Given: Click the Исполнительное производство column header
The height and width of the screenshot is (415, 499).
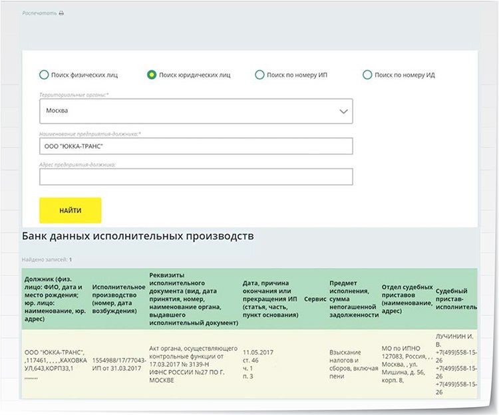Looking at the screenshot, I should pyautogui.click(x=118, y=299).
